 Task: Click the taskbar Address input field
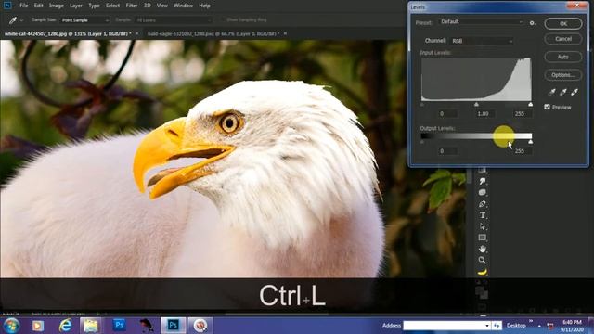(446, 326)
